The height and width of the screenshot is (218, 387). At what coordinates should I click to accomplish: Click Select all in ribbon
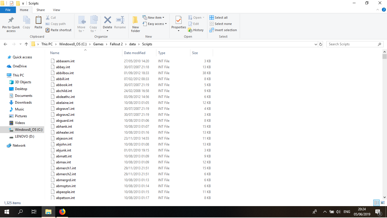point(218,18)
